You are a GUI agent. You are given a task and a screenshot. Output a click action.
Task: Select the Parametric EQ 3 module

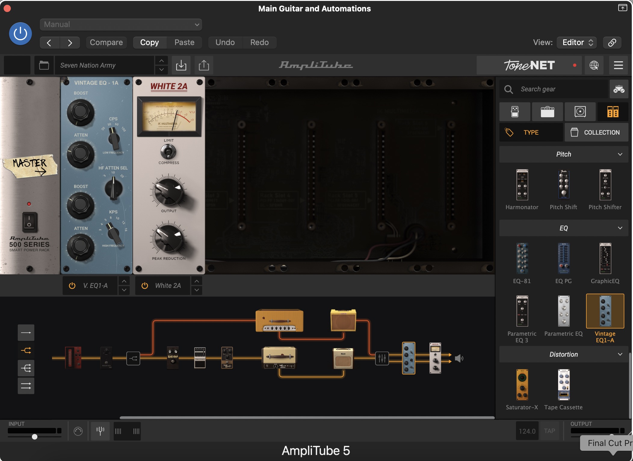tap(522, 319)
